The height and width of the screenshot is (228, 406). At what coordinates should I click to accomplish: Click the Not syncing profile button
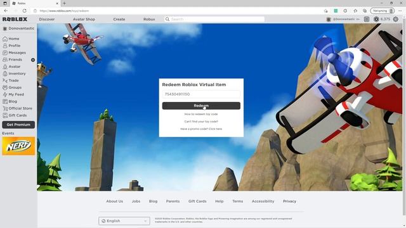(x=383, y=11)
